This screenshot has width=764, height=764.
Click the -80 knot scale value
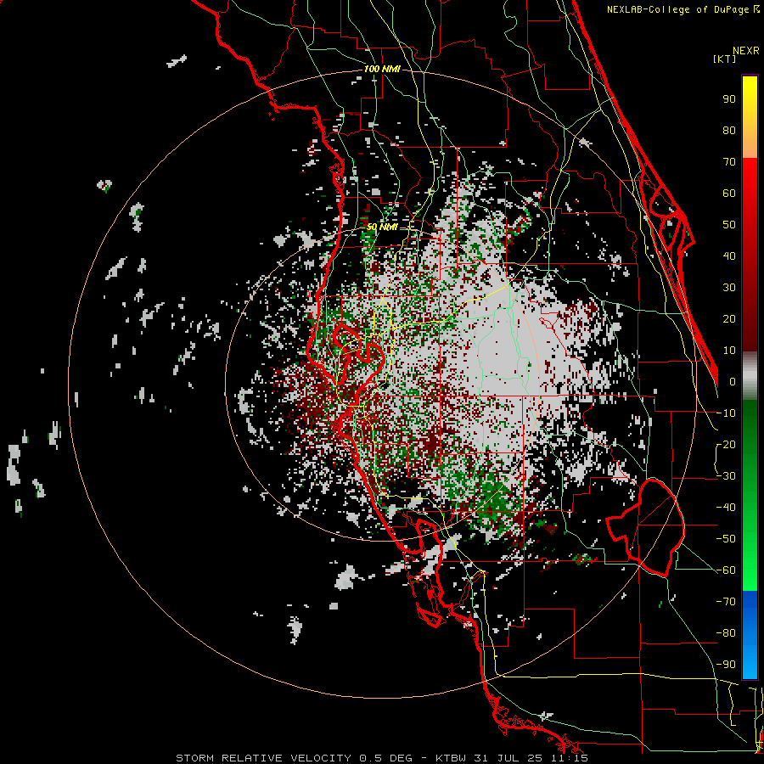pyautogui.click(x=726, y=633)
